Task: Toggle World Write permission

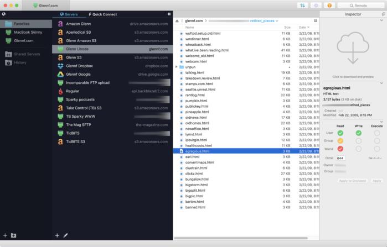Action: click(x=359, y=149)
